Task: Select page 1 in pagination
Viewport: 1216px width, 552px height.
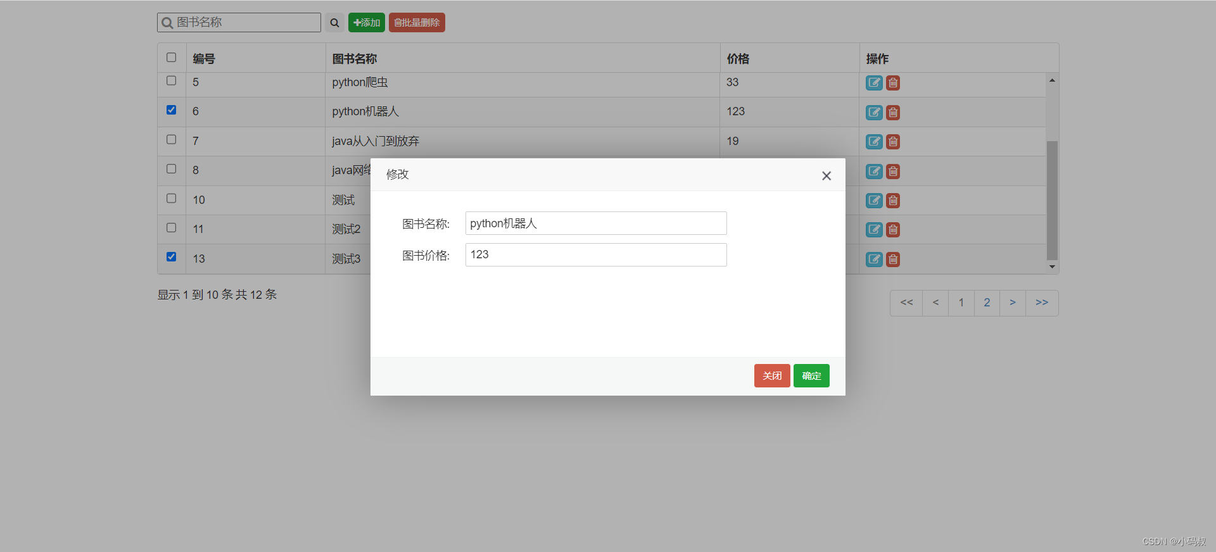Action: [x=961, y=303]
